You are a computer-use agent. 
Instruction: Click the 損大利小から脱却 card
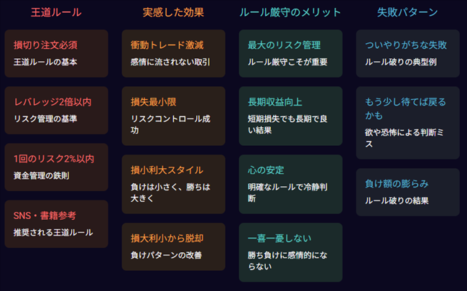click(x=173, y=246)
